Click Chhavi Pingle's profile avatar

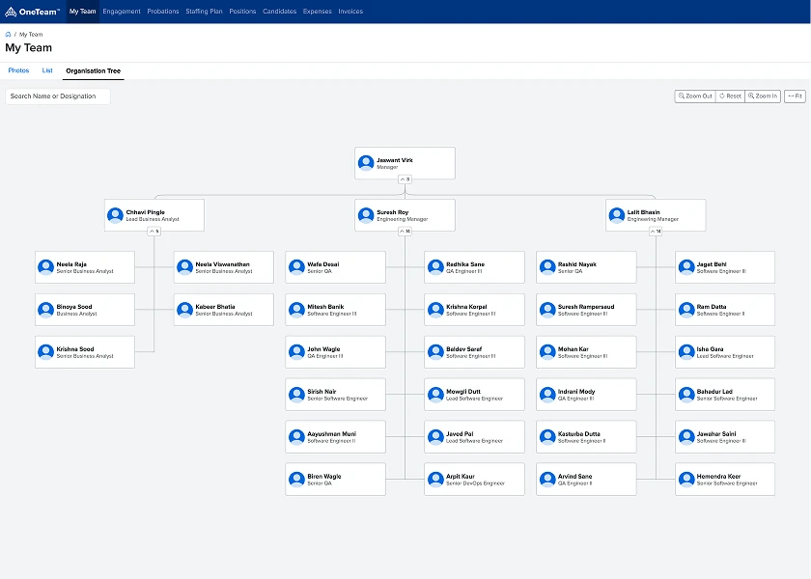click(115, 215)
